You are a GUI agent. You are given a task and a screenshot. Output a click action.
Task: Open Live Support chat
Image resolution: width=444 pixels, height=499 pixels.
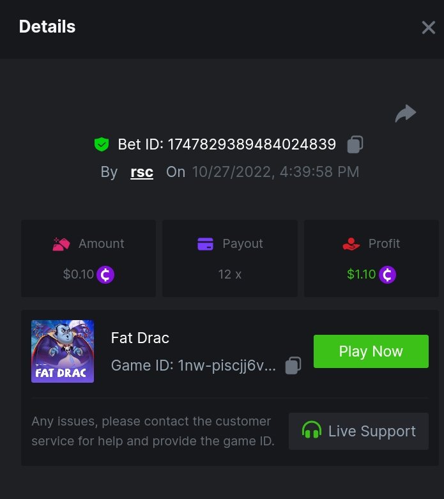click(x=358, y=431)
